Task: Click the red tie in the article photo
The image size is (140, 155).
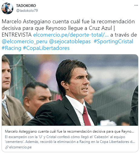Action: pos(86,116)
